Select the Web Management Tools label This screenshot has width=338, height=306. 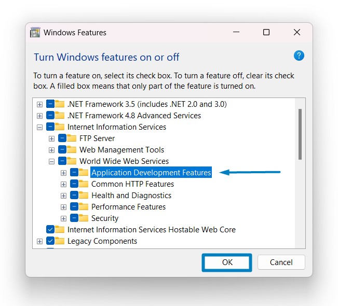(121, 150)
